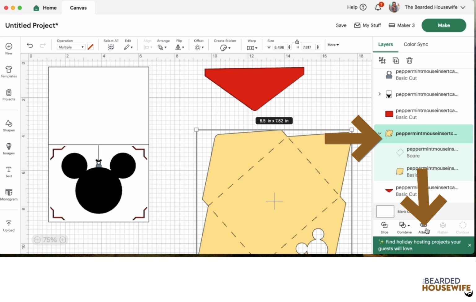The image size is (476, 302).
Task: Open the Shapes tool in sidebar
Action: coord(9,126)
